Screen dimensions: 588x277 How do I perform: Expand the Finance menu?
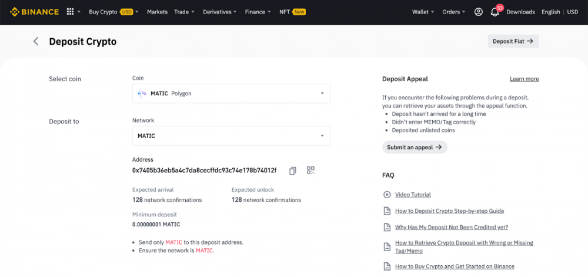[x=258, y=12]
